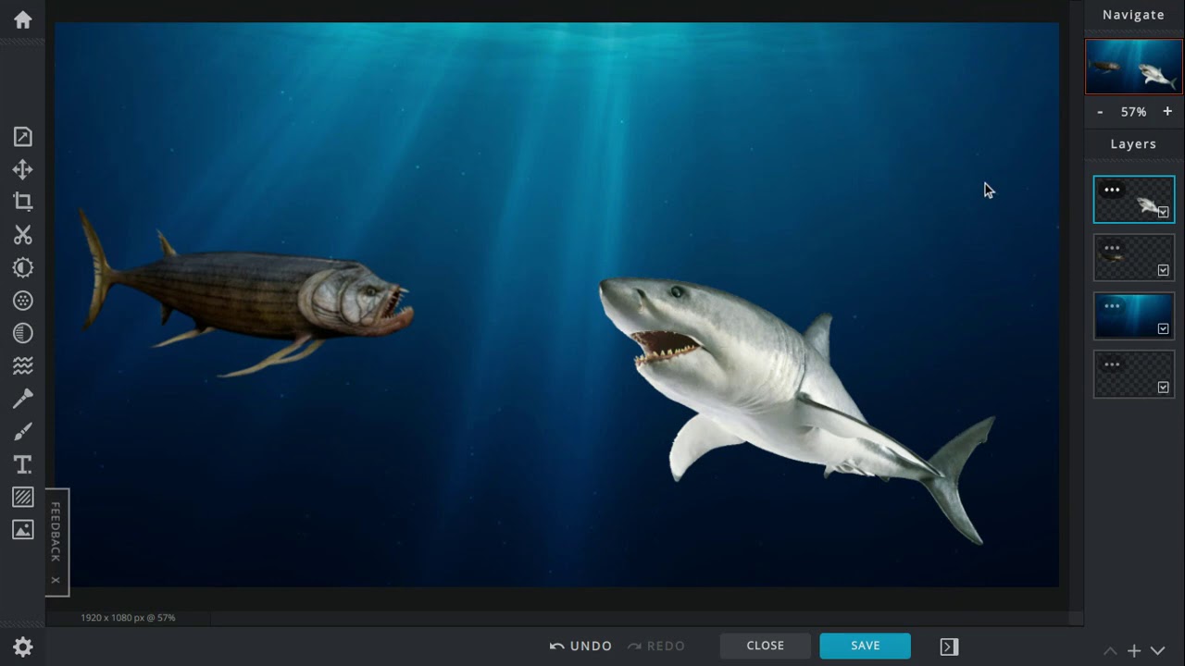1185x666 pixels.
Task: Select the Liquify waves tool
Action: 23,366
